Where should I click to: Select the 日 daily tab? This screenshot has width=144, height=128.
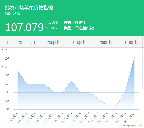(x=6, y=42)
